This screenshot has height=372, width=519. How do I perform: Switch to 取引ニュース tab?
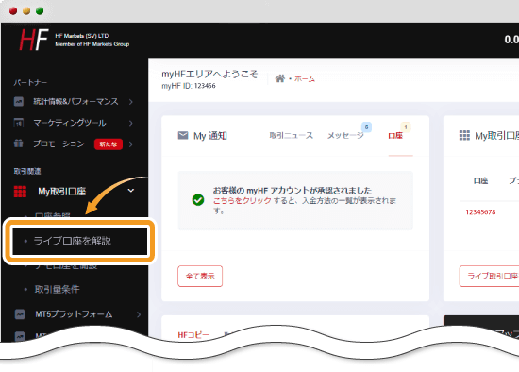(x=291, y=135)
